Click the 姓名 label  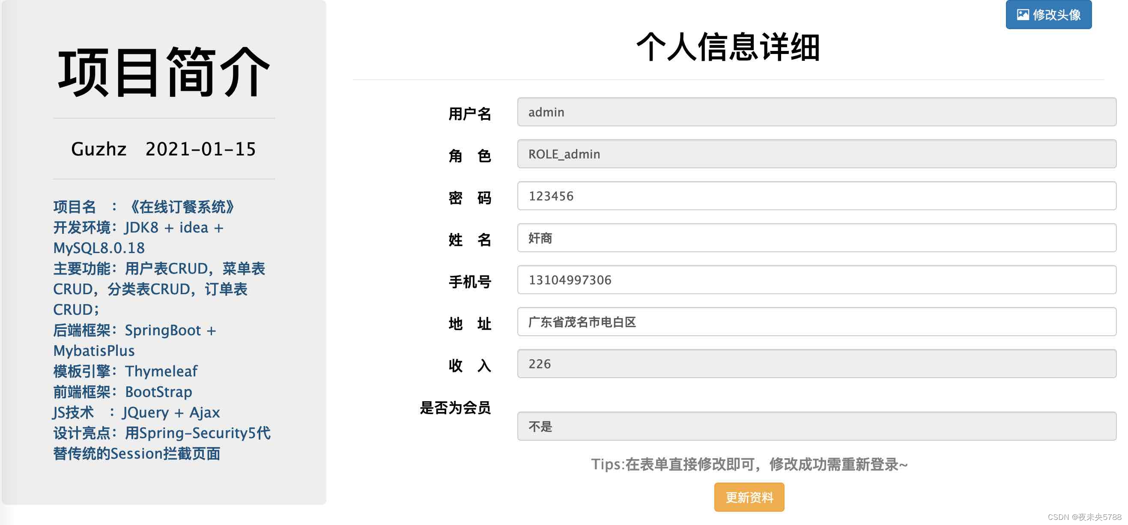(x=469, y=240)
